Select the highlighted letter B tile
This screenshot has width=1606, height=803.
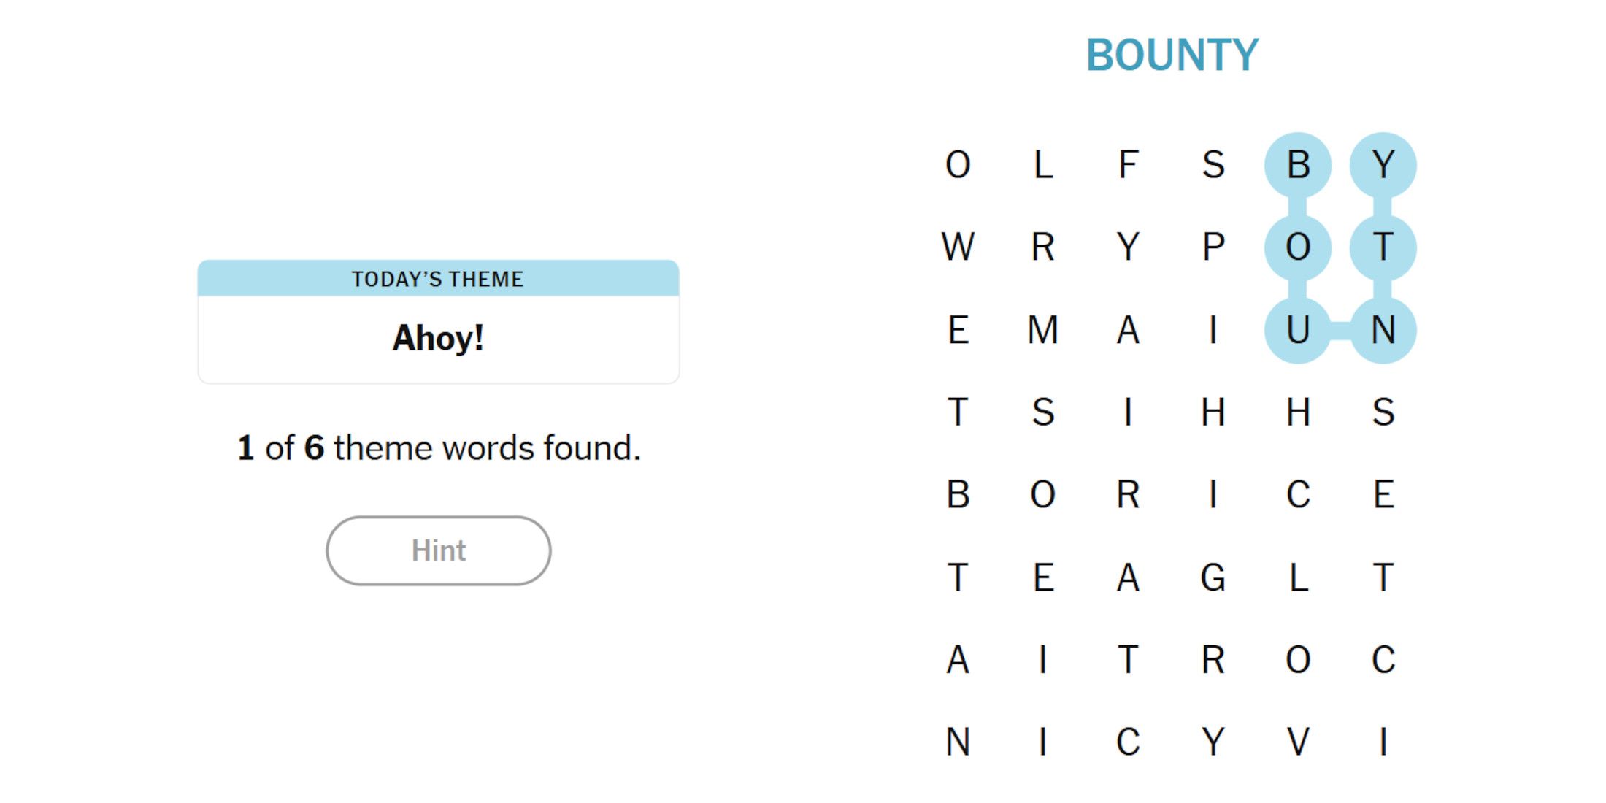(1298, 165)
